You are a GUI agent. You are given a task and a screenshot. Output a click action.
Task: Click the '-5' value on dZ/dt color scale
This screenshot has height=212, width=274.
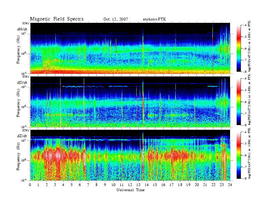pyautogui.click(x=245, y=144)
